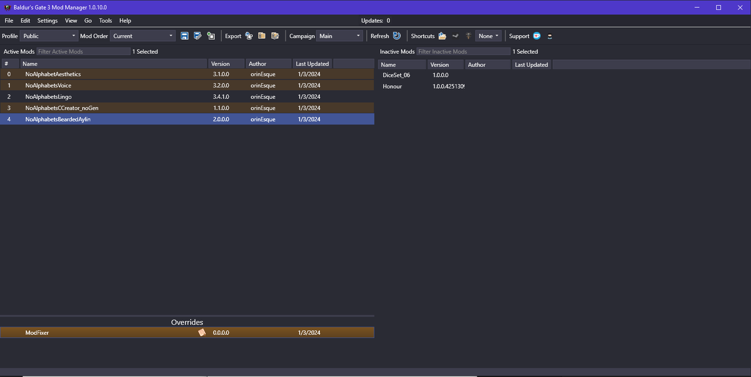Click orinEsque author in NoAlphabetsVoice row
Image resolution: width=751 pixels, height=377 pixels.
263,86
